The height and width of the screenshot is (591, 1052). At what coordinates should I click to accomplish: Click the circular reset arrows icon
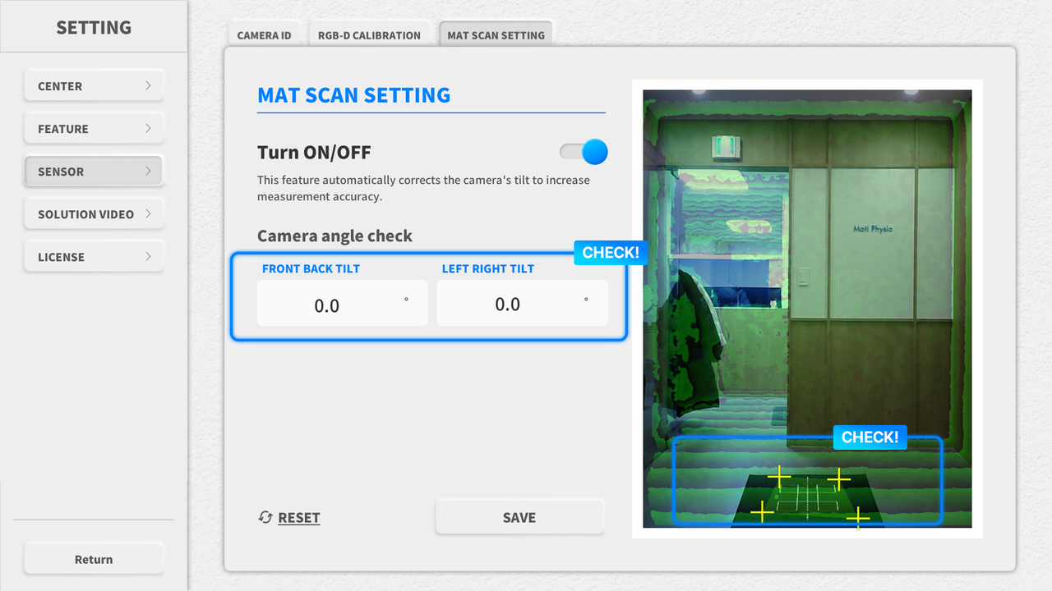(x=265, y=517)
